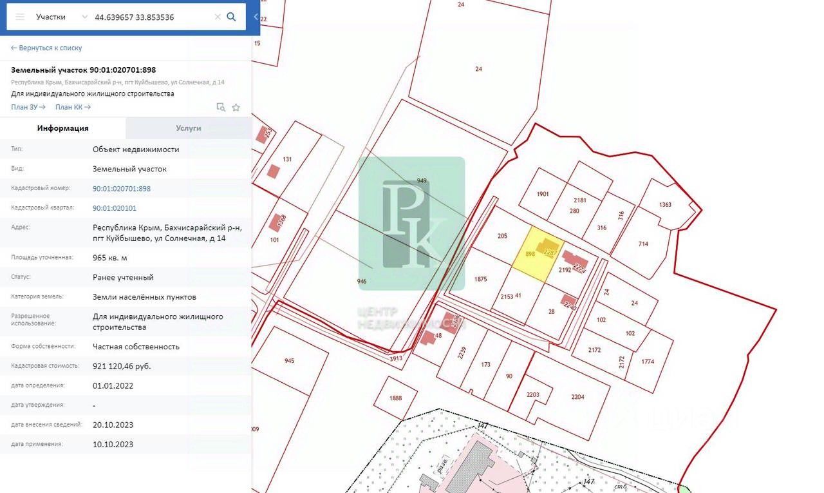Select parcel 946 on the map
Viewport: 824px width, 493px height.
click(361, 282)
